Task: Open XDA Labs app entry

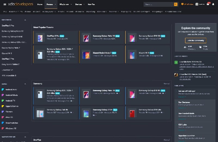Action: coord(182,125)
